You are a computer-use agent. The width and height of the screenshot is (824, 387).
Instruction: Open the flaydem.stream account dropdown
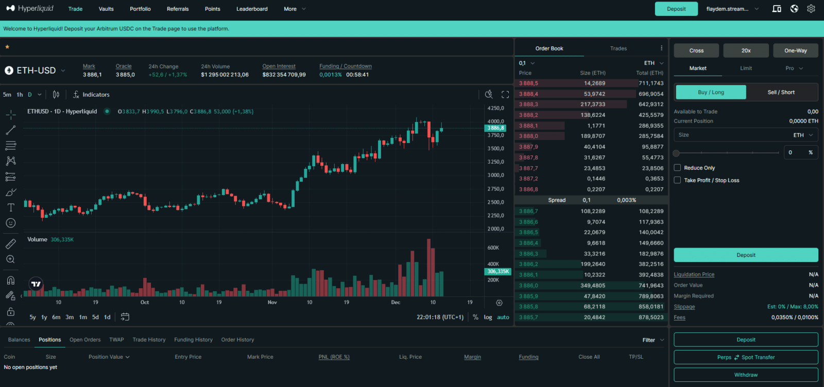coord(732,9)
